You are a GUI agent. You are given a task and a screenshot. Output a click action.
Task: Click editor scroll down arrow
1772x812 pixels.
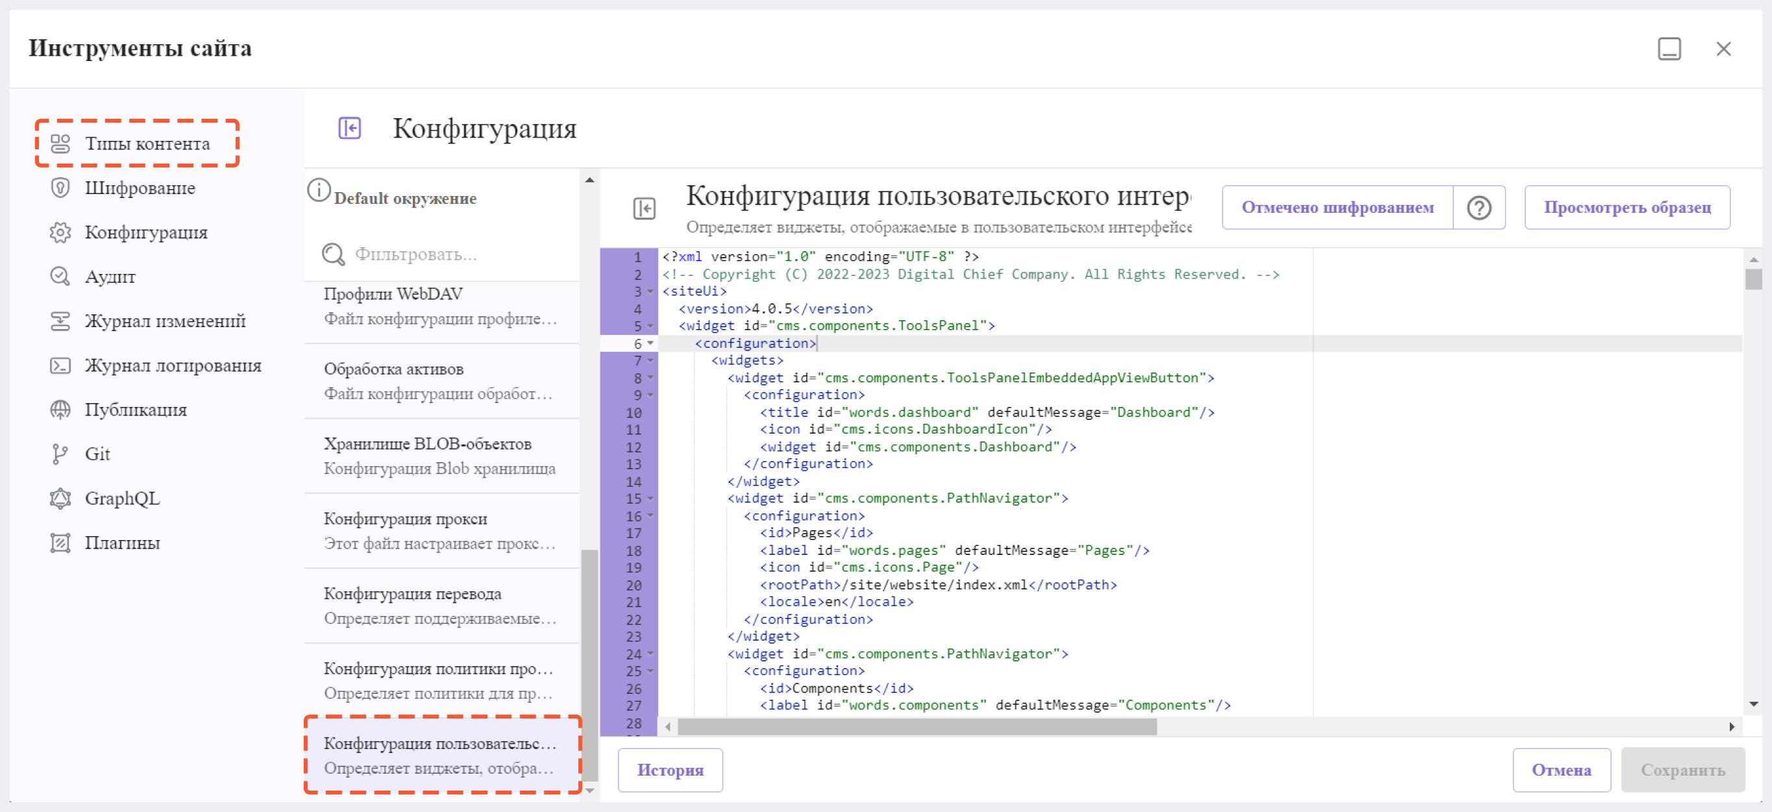[1753, 705]
